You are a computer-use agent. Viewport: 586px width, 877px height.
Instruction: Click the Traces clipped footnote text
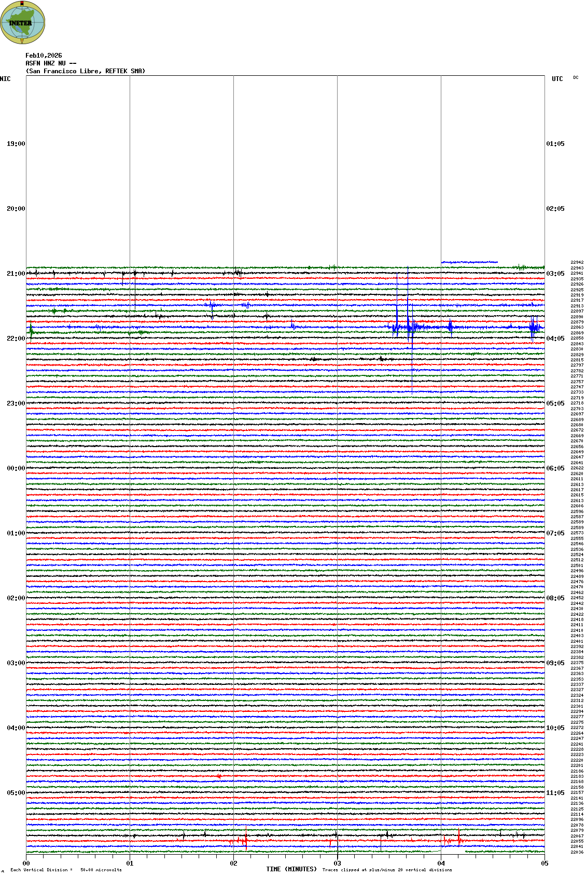pyautogui.click(x=387, y=870)
